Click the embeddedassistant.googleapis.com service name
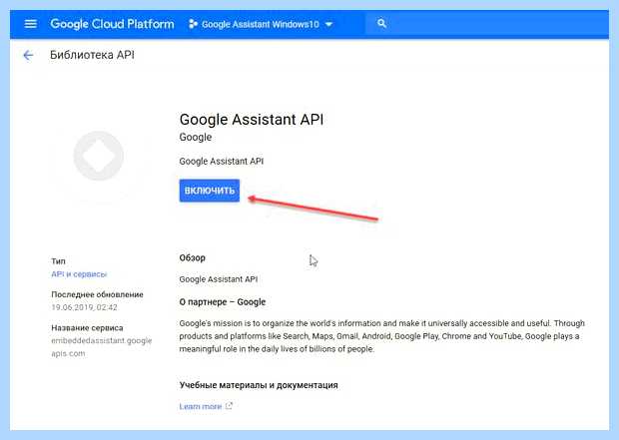This screenshot has width=619, height=440. pos(102,347)
